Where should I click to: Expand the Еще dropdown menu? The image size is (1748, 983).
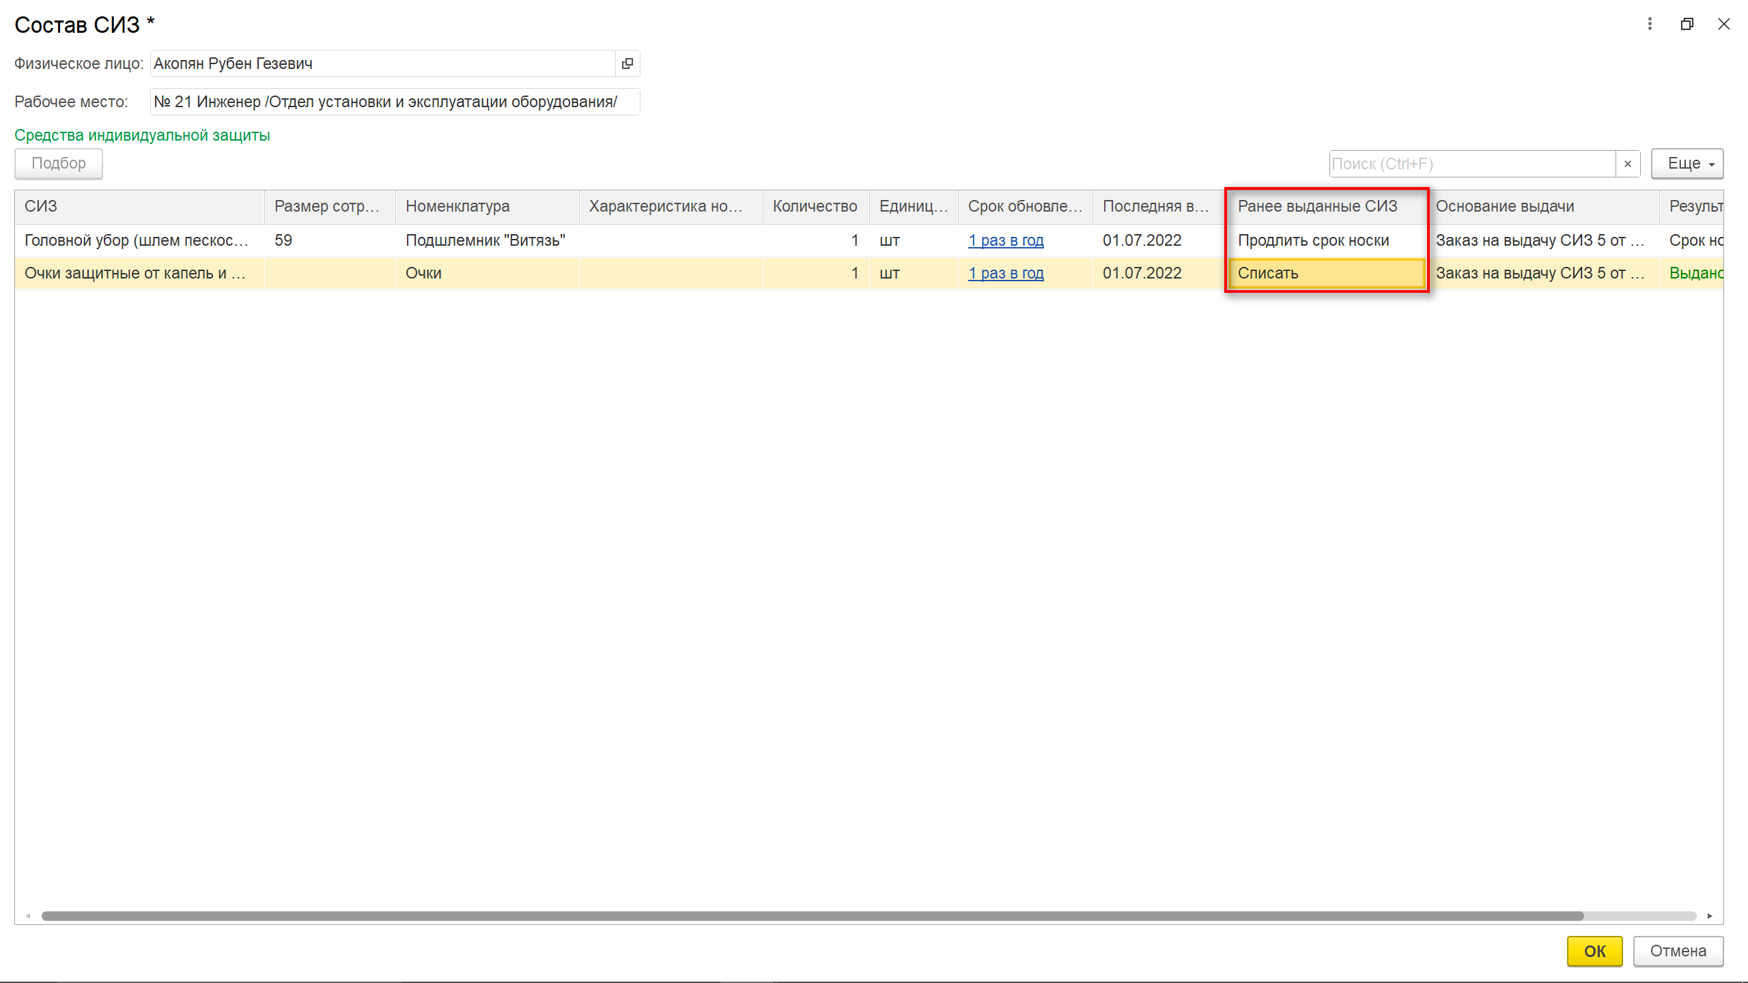(1687, 164)
